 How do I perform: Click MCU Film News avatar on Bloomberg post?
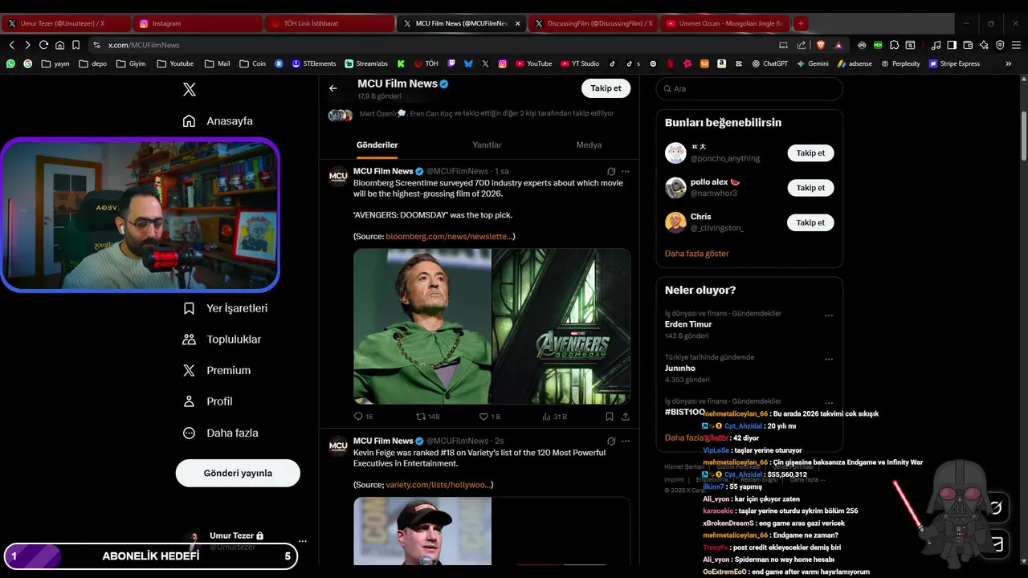tap(339, 176)
